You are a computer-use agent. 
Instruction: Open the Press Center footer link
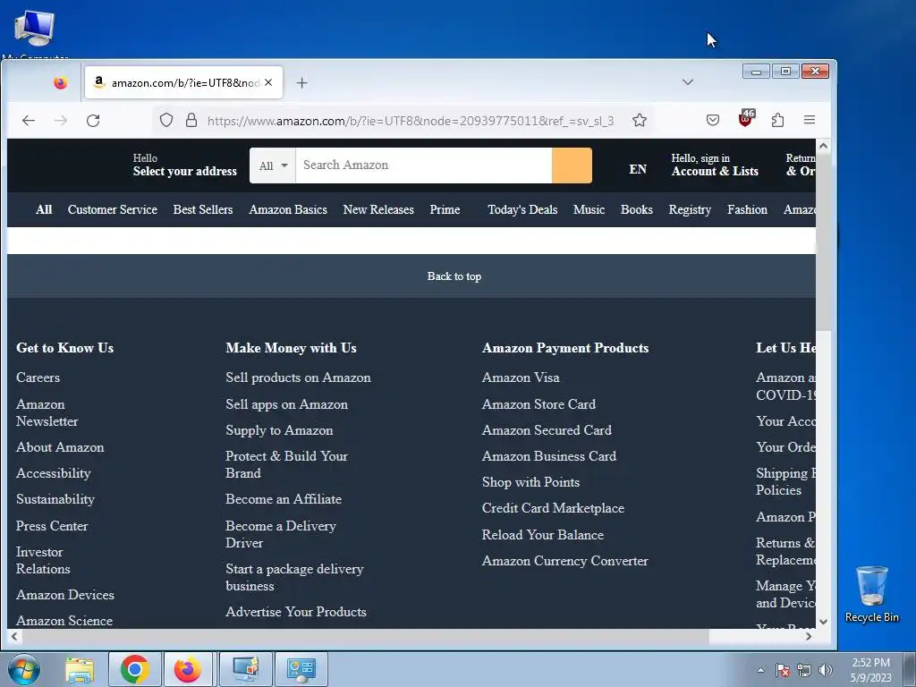[x=52, y=526]
